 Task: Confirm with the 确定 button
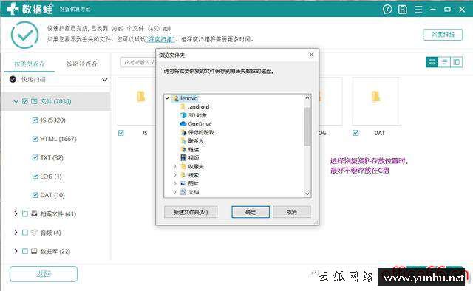(251, 212)
